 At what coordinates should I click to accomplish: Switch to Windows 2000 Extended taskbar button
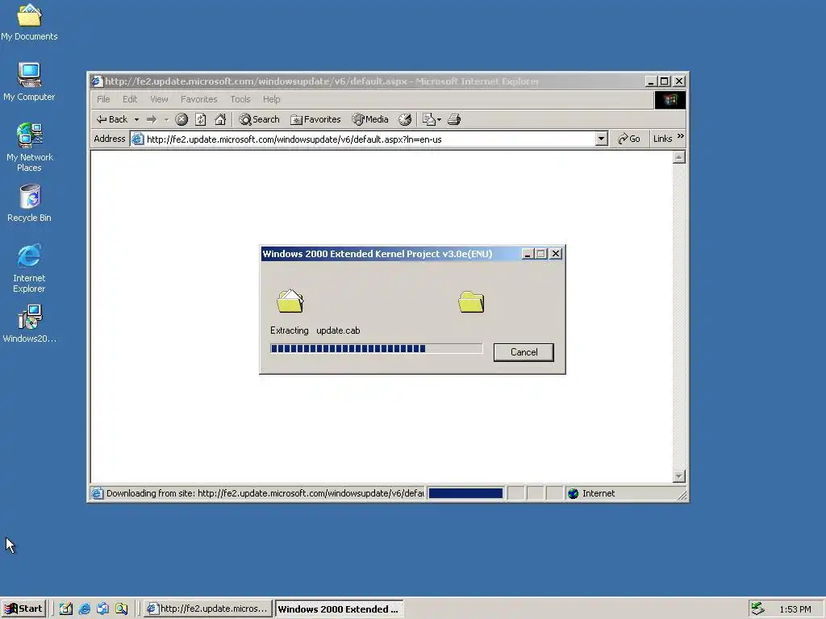point(340,609)
